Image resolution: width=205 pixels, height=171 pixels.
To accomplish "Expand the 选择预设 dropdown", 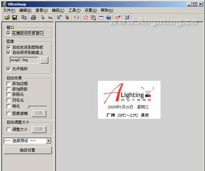I will 48,141.
